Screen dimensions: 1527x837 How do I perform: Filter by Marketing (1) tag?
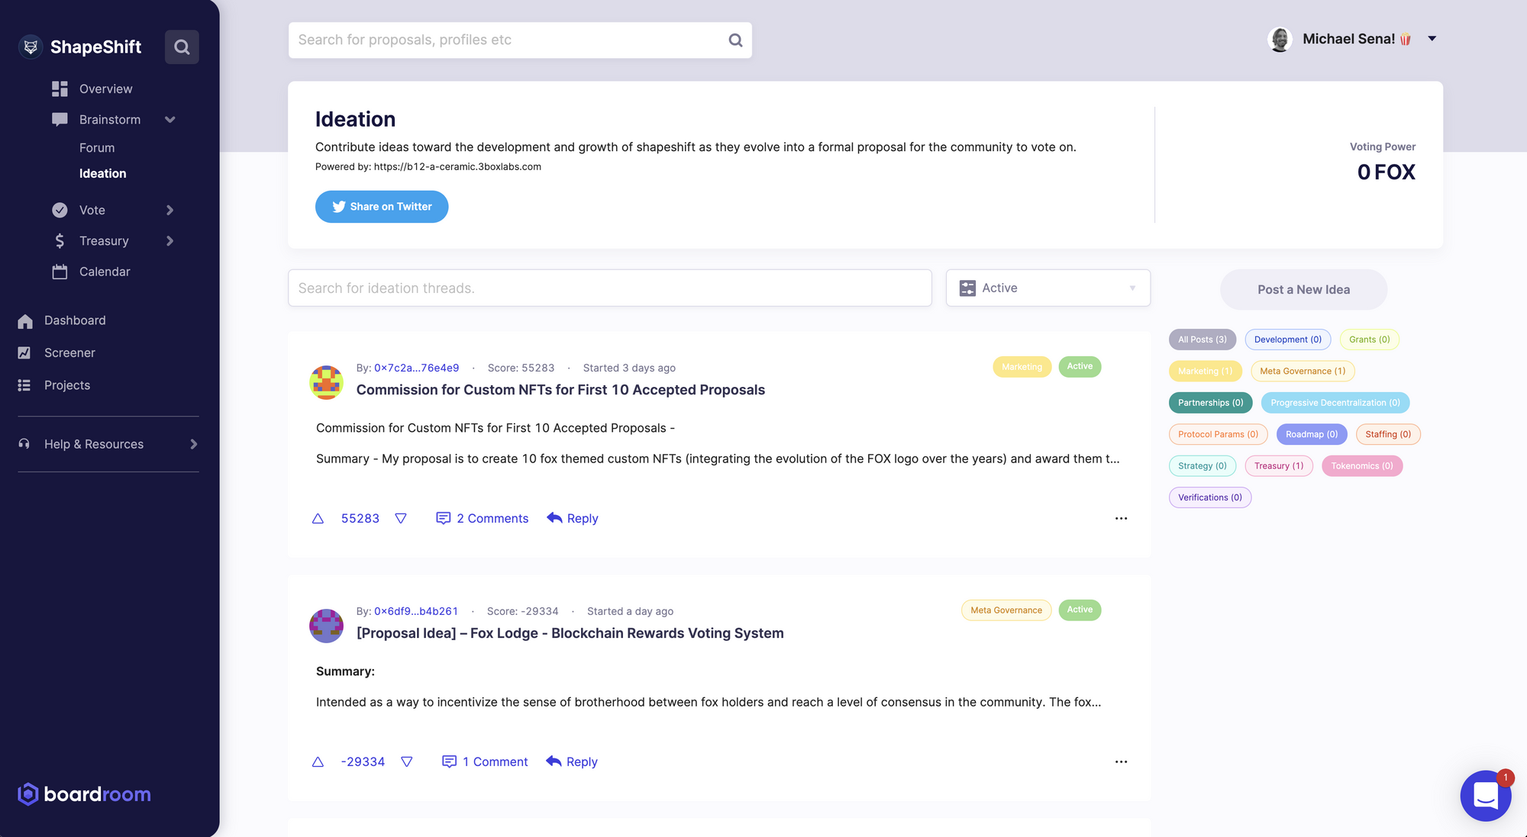point(1205,372)
